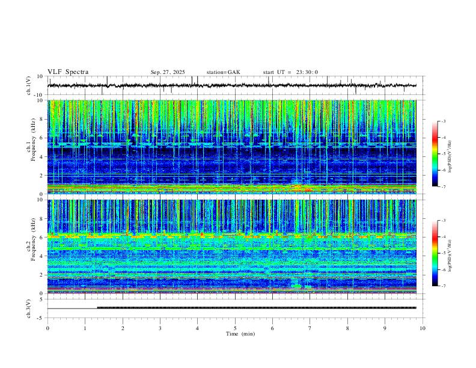Click the time axis tick label "7"
476x368 pixels.
click(x=310, y=328)
